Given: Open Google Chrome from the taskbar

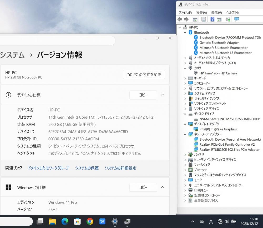Looking at the screenshot, I should coord(90,222).
